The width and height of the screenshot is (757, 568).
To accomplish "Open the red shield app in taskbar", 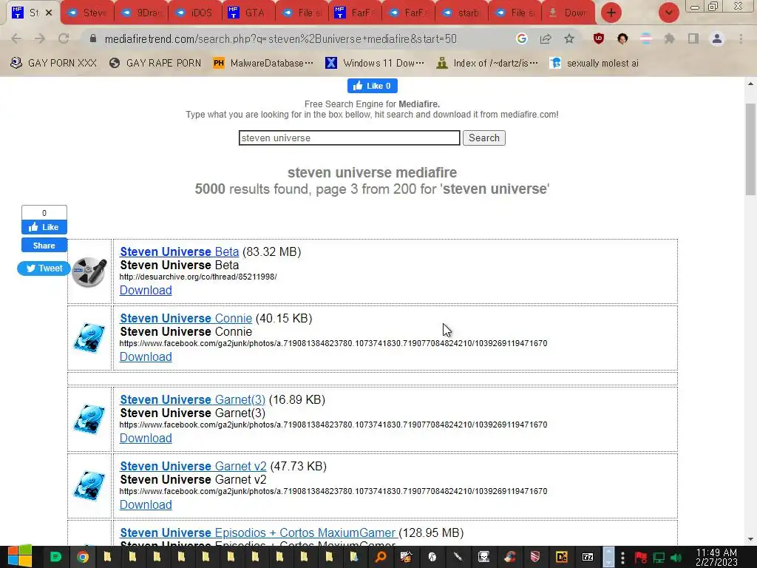I will click(x=535, y=557).
